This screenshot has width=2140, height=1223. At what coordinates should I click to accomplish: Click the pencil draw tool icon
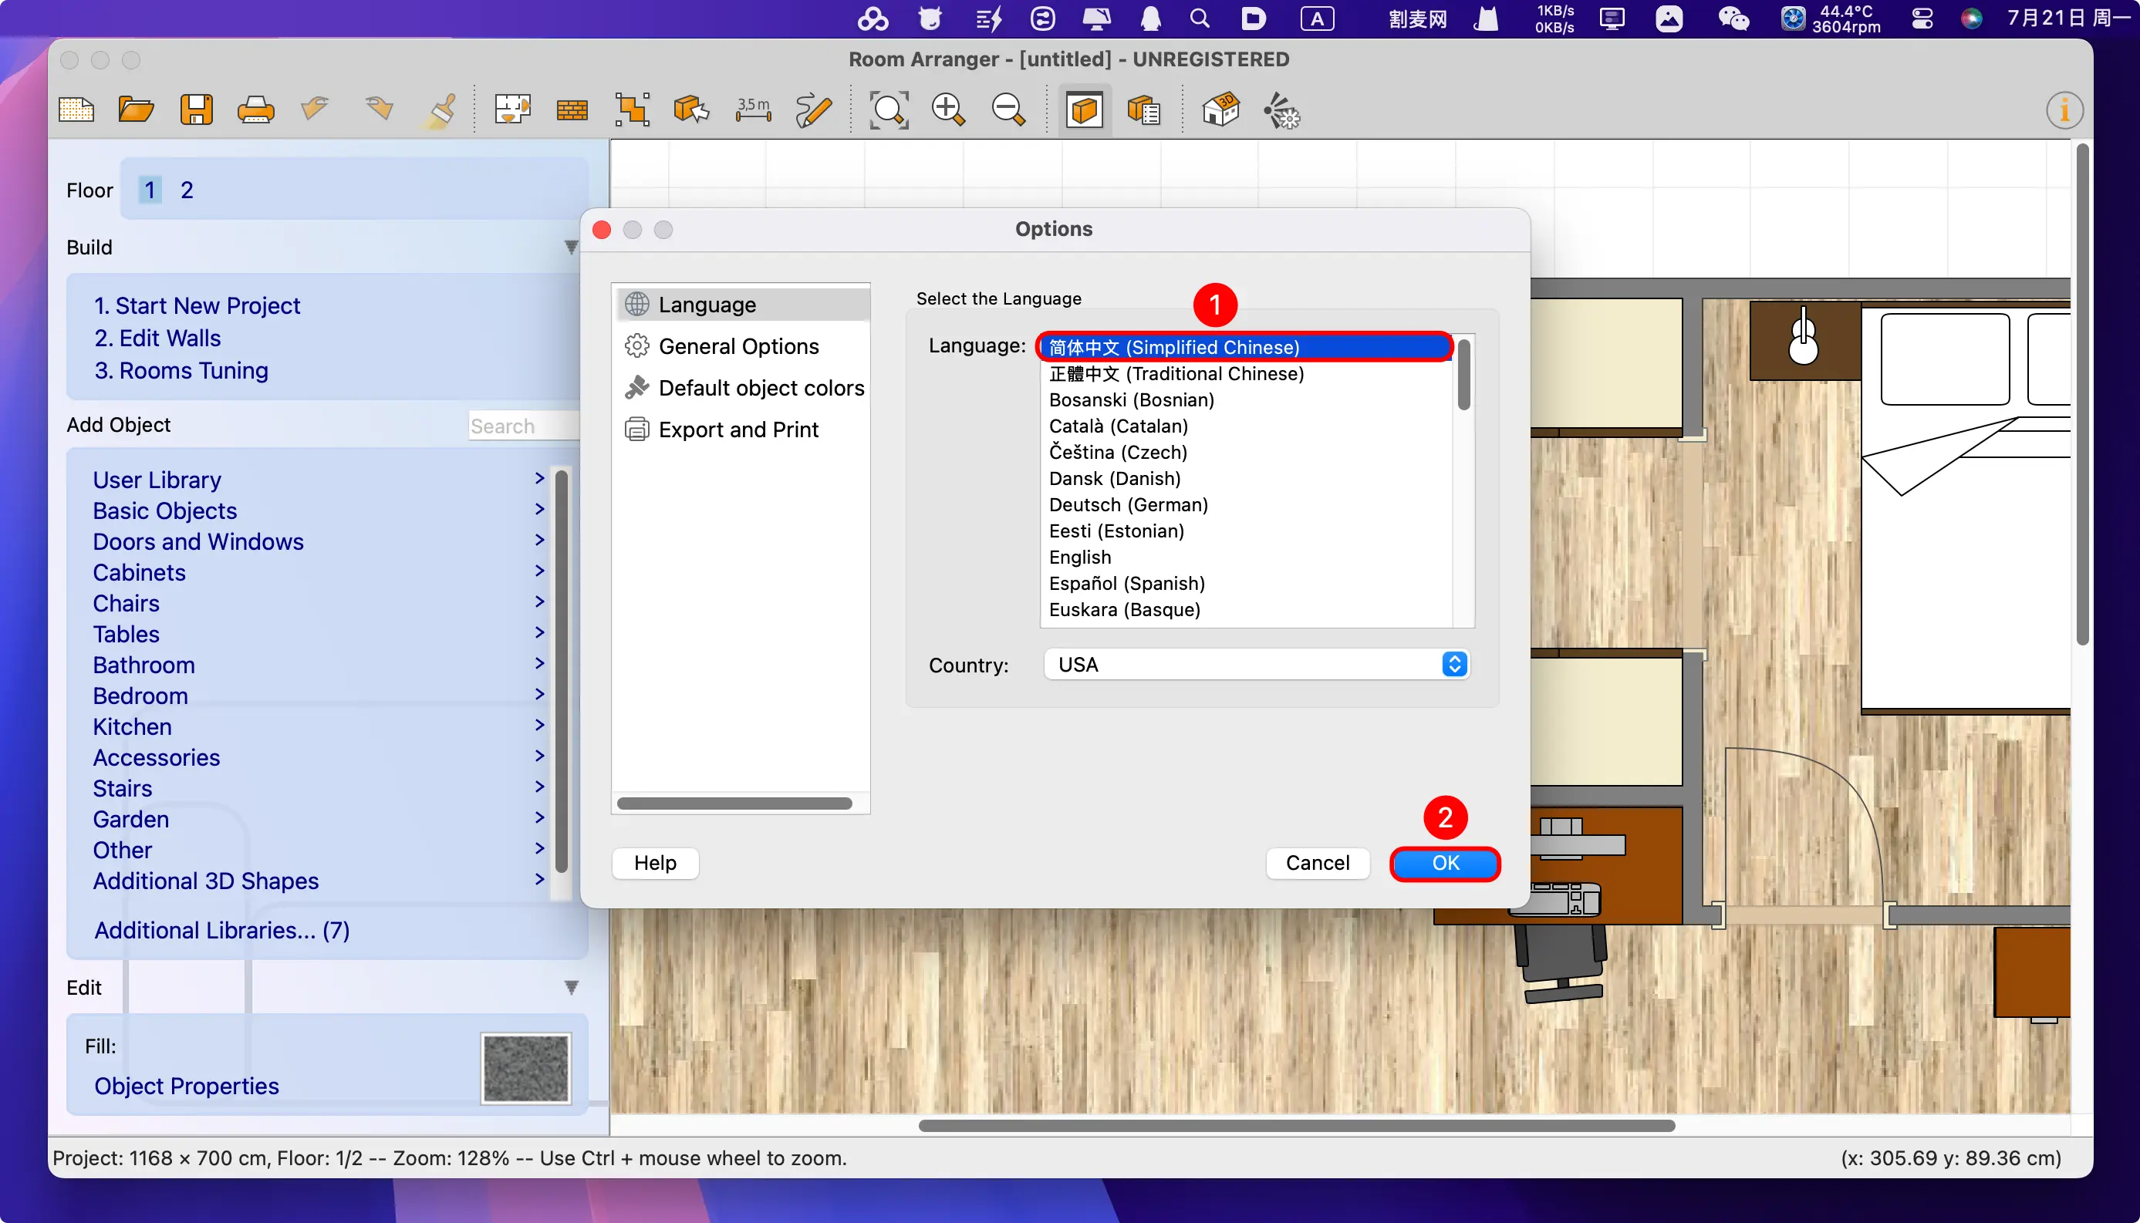[812, 110]
